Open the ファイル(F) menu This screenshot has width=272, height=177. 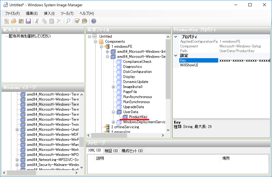tap(12, 13)
